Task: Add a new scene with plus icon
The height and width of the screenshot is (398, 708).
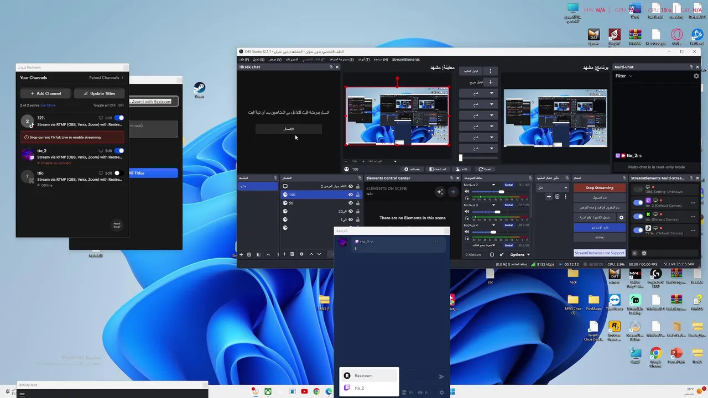Action: pyautogui.click(x=241, y=254)
